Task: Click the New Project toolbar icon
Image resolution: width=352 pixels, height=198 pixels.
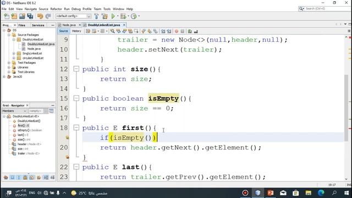Action: 14,16
